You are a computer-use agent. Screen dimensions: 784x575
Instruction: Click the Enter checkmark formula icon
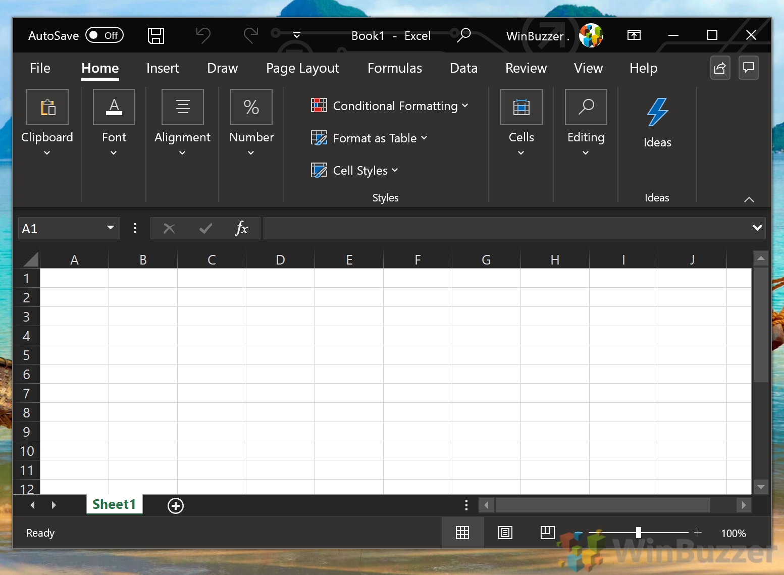point(205,229)
